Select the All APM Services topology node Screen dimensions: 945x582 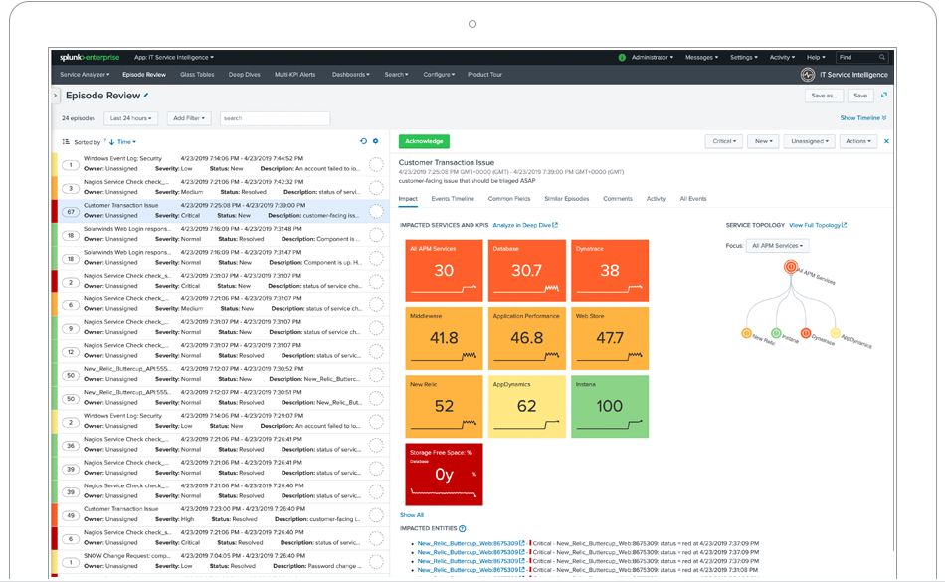click(791, 267)
